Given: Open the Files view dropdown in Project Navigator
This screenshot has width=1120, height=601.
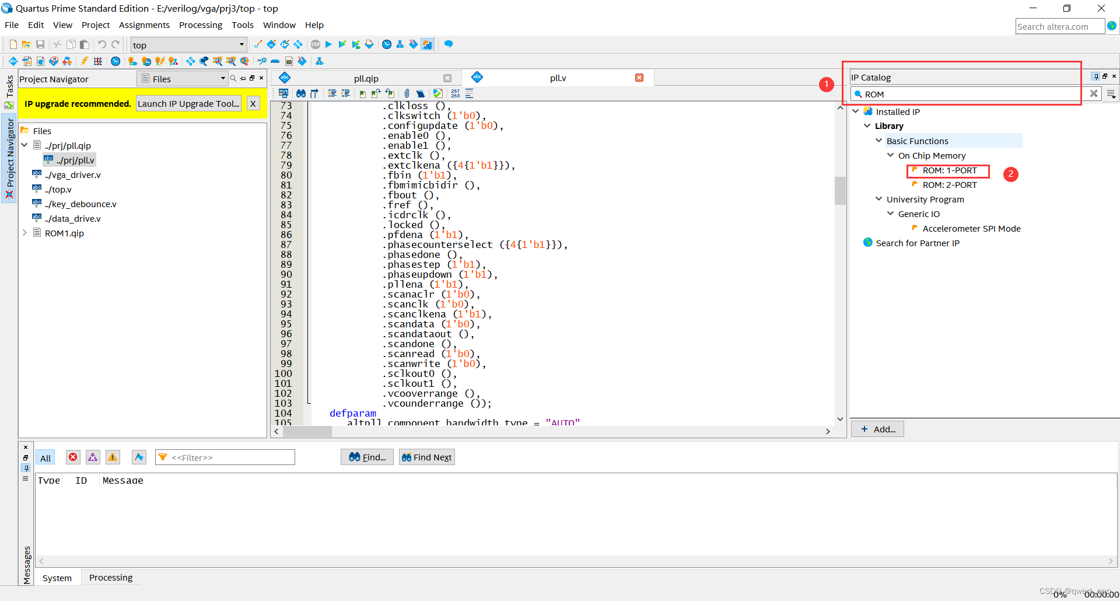Looking at the screenshot, I should click(183, 79).
